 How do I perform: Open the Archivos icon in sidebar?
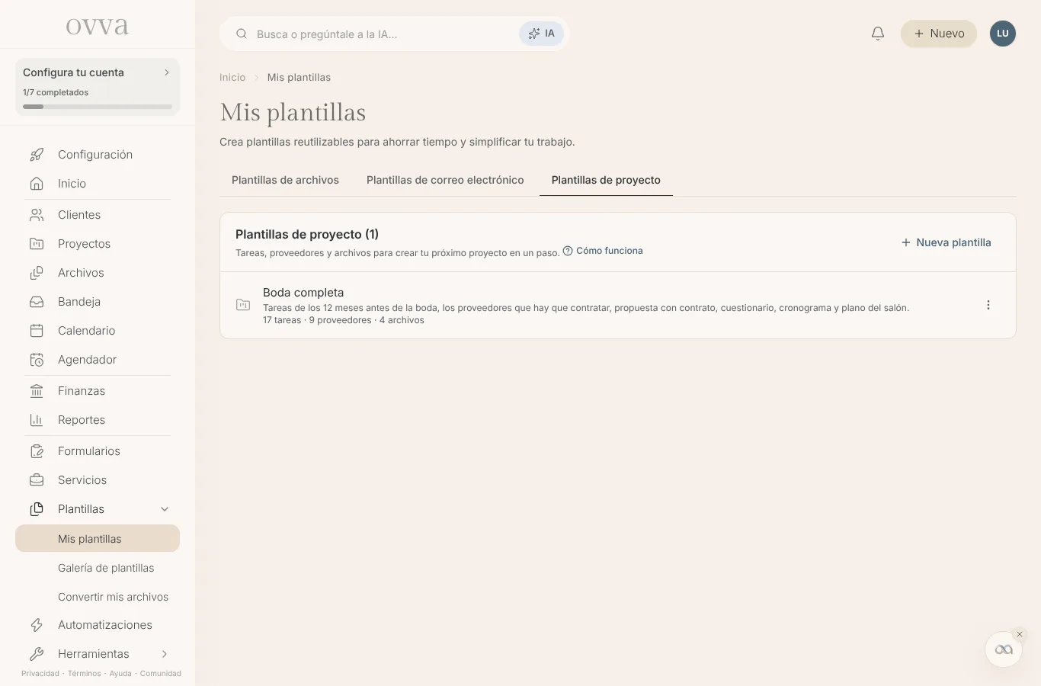(x=37, y=273)
